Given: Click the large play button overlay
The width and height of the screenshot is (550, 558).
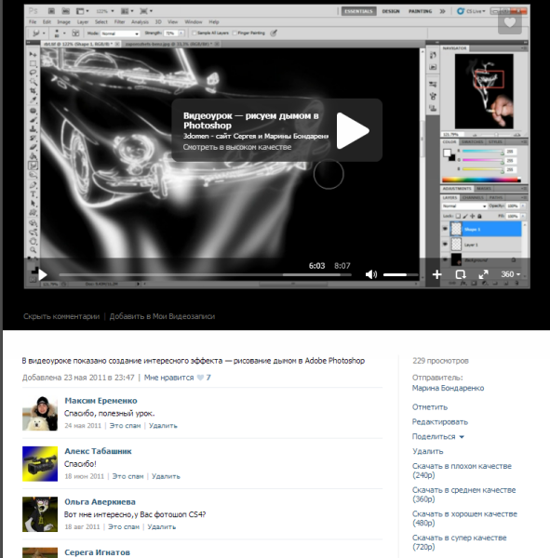Looking at the screenshot, I should coord(353,130).
